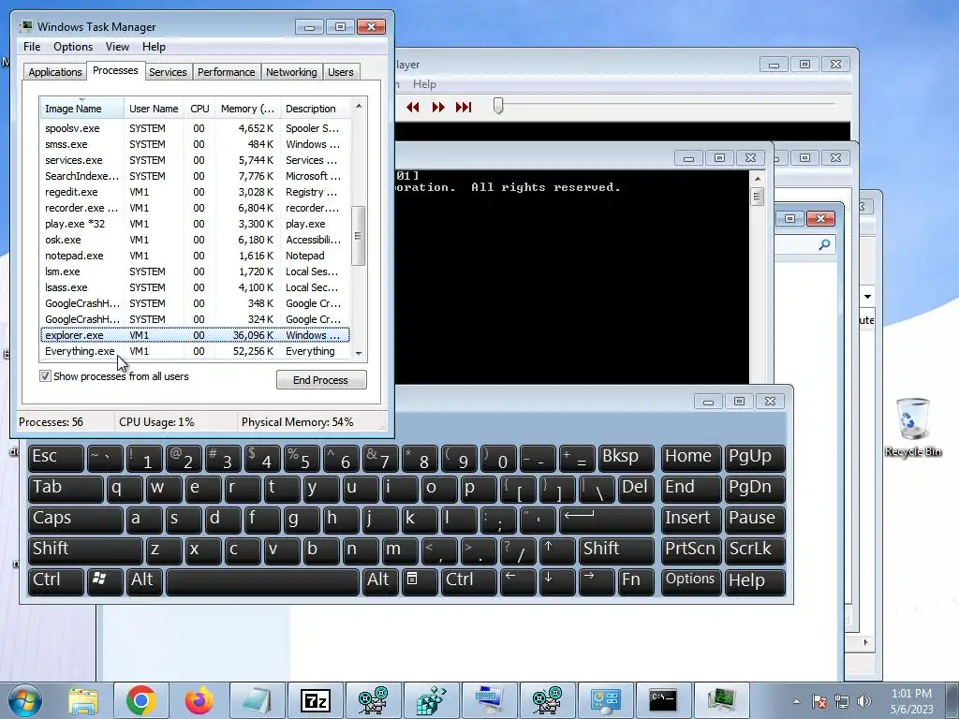This screenshot has width=959, height=719.
Task: Toggle the ScrLk key on the on-screen keyboard
Action: (x=755, y=550)
